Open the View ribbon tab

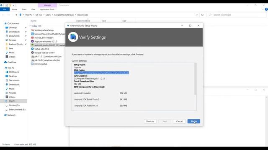[x=33, y=9]
